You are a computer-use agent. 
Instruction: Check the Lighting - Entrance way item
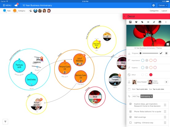point(131,123)
